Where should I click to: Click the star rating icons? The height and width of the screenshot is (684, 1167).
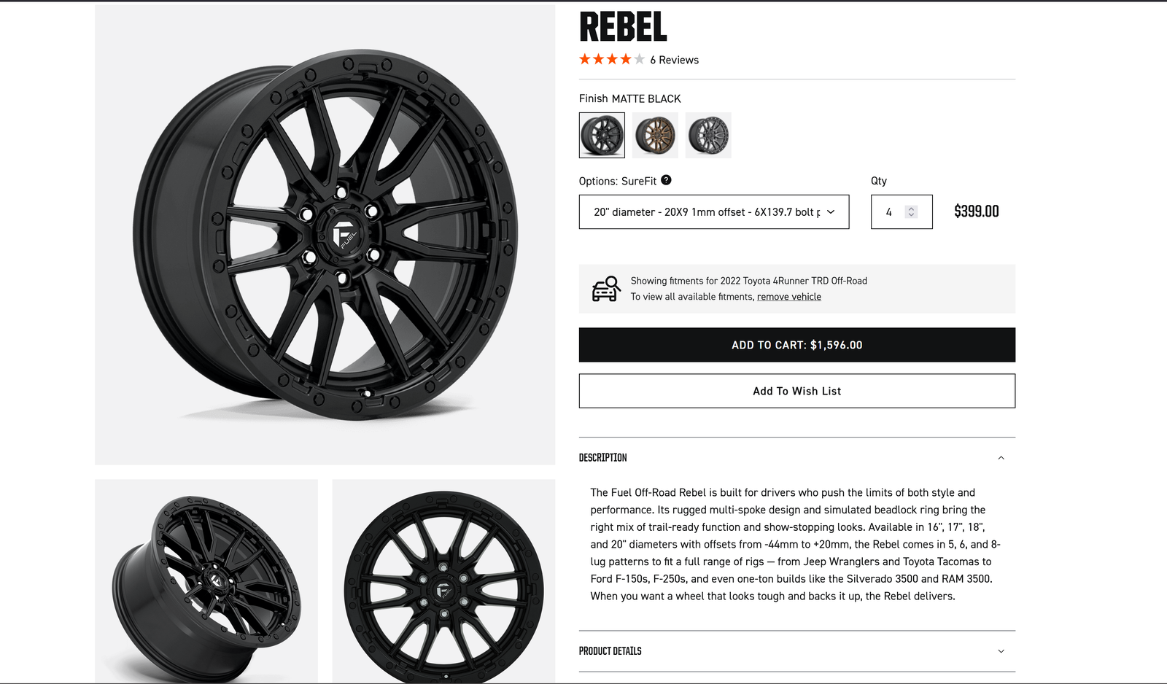[x=611, y=59]
